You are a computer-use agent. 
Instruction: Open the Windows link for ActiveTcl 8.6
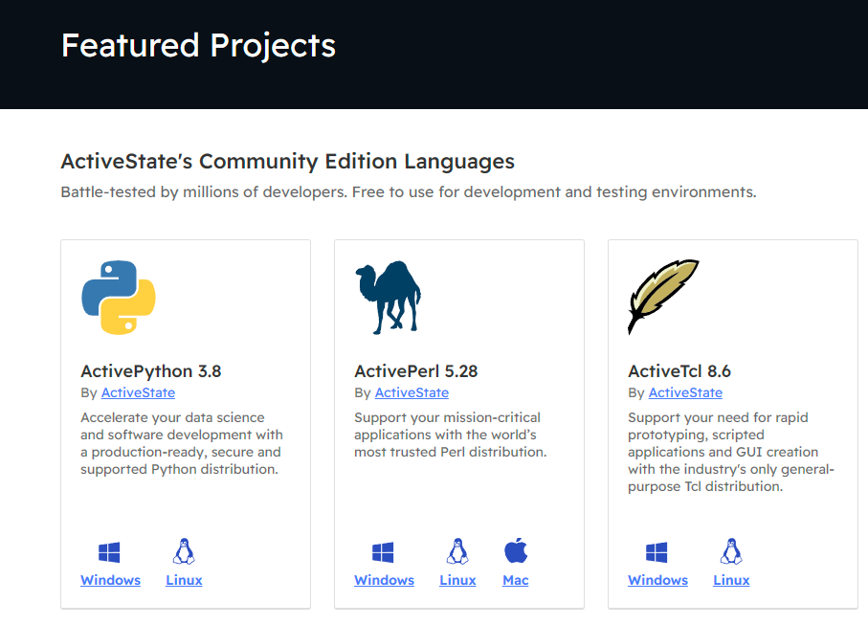click(658, 580)
